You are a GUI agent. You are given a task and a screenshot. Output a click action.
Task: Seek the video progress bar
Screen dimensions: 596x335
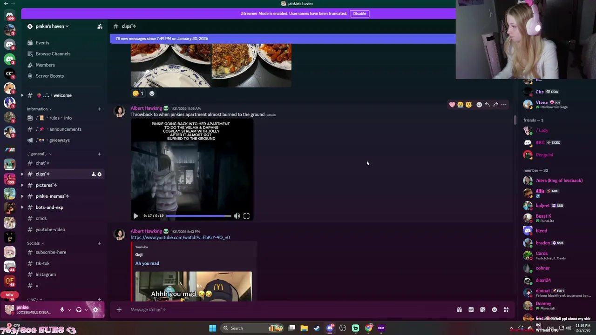click(x=199, y=216)
